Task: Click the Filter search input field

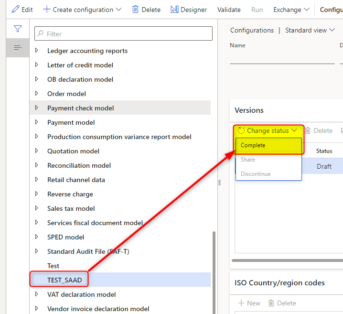Action: [x=124, y=34]
